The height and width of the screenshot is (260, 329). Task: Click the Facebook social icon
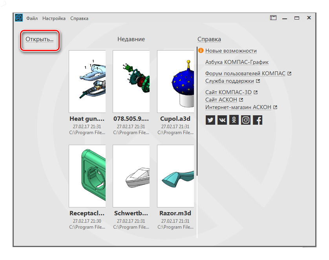click(258, 120)
